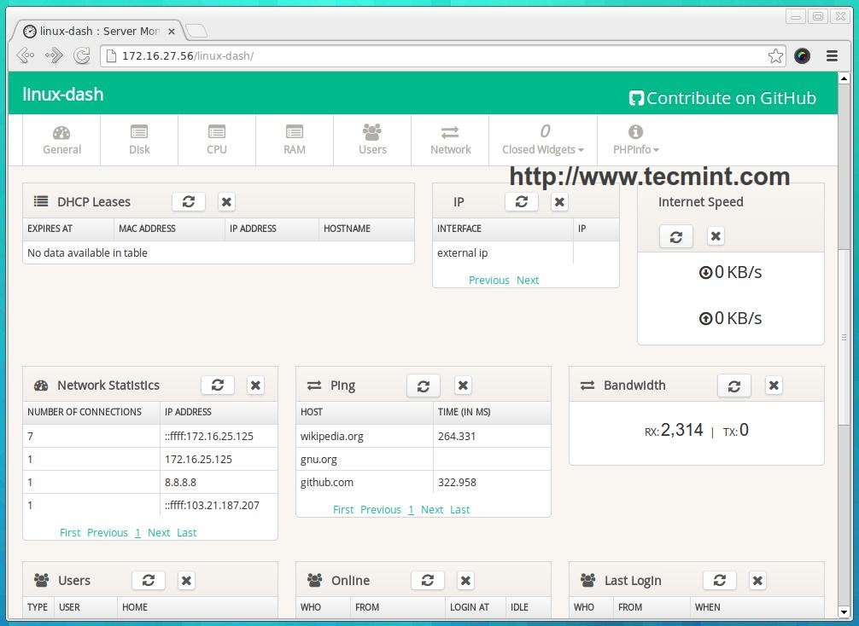
Task: Close the Bandwidth widget
Action: [774, 385]
